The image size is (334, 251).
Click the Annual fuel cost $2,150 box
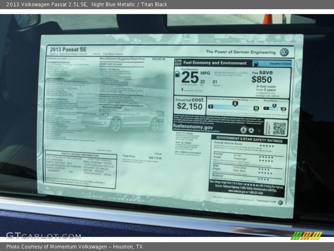pos(190,104)
